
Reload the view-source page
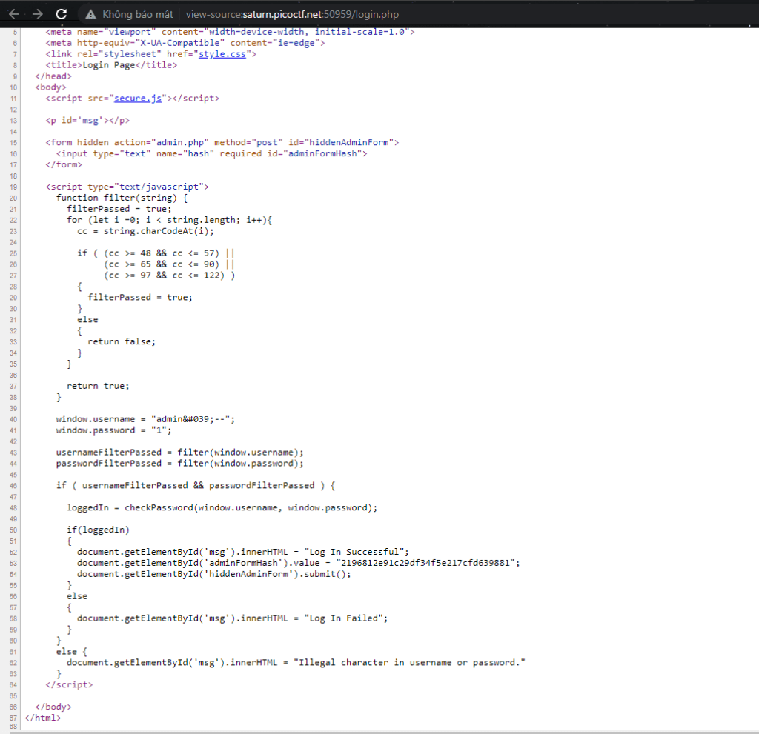[x=62, y=13]
